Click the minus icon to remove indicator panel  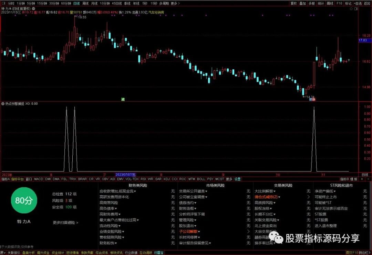pos(369,179)
